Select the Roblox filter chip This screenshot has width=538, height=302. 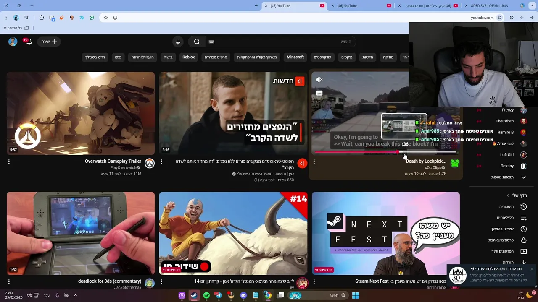click(188, 57)
